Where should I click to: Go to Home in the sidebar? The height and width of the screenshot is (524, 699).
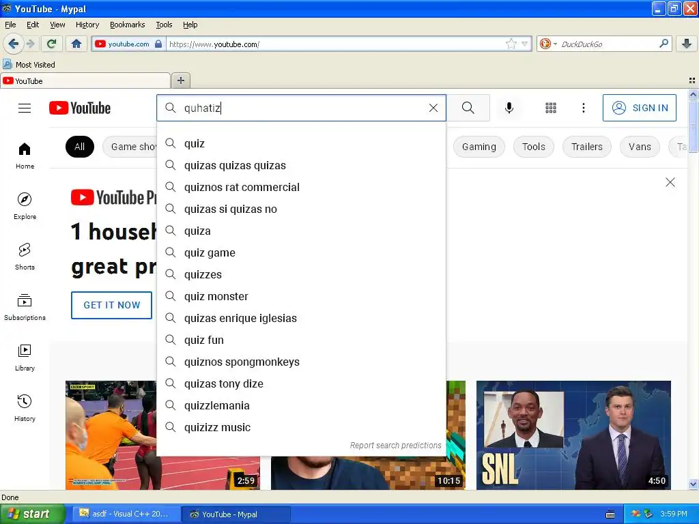coord(25,156)
